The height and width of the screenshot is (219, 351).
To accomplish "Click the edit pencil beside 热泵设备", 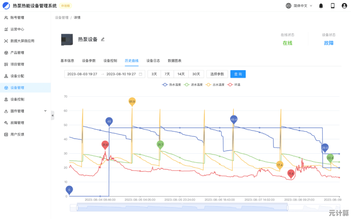I will [x=103, y=39].
